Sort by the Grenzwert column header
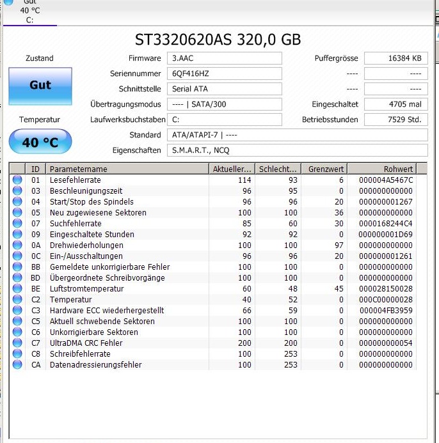Screen dimensions: 439x443 click(x=324, y=169)
